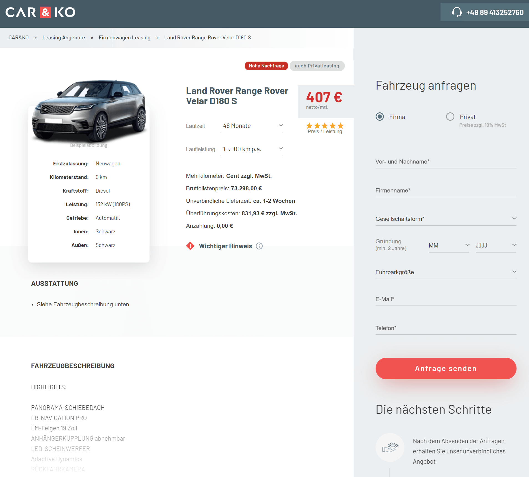
Task: Click the phone number +49 89 413252760
Action: [495, 12]
